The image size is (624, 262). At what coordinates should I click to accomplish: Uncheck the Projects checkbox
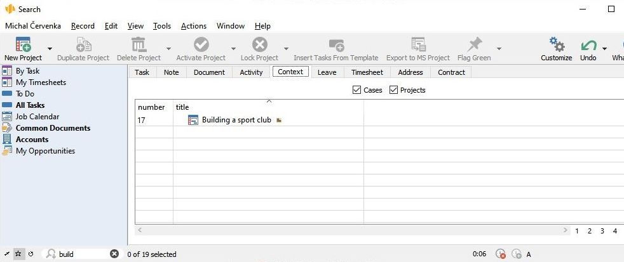pyautogui.click(x=393, y=90)
